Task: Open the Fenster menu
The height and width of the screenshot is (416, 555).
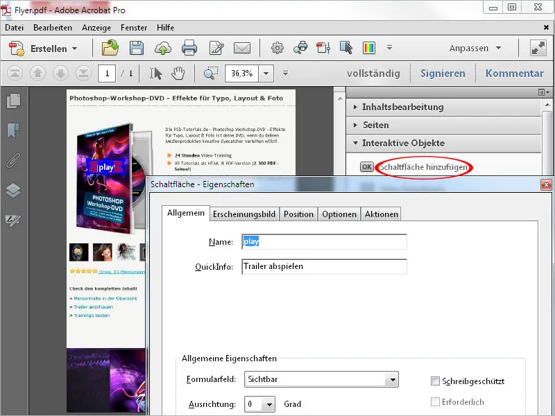Action: 134,28
